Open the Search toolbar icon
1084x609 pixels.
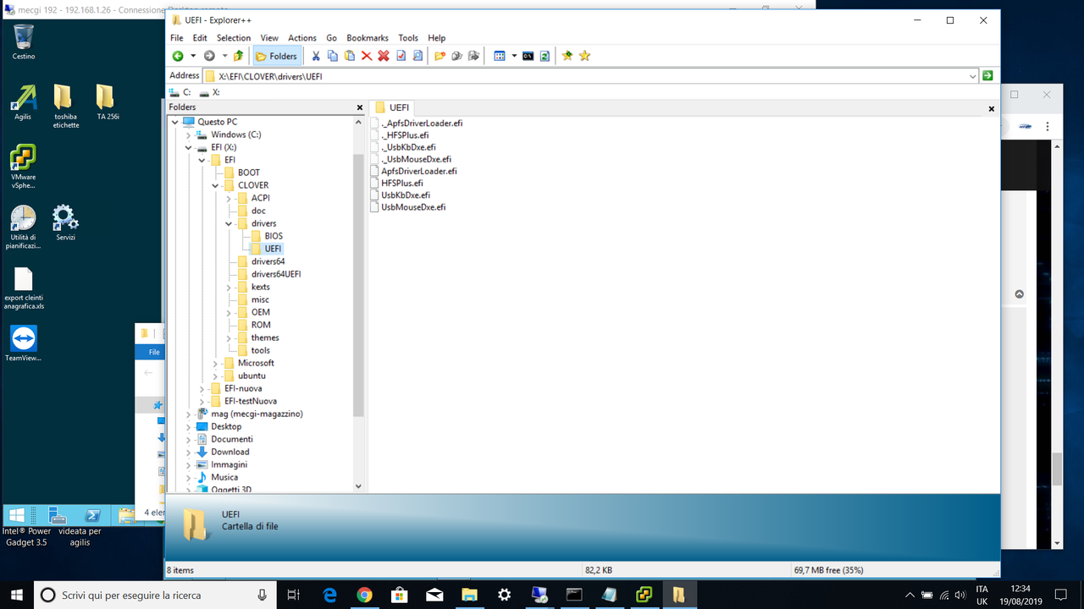[418, 56]
